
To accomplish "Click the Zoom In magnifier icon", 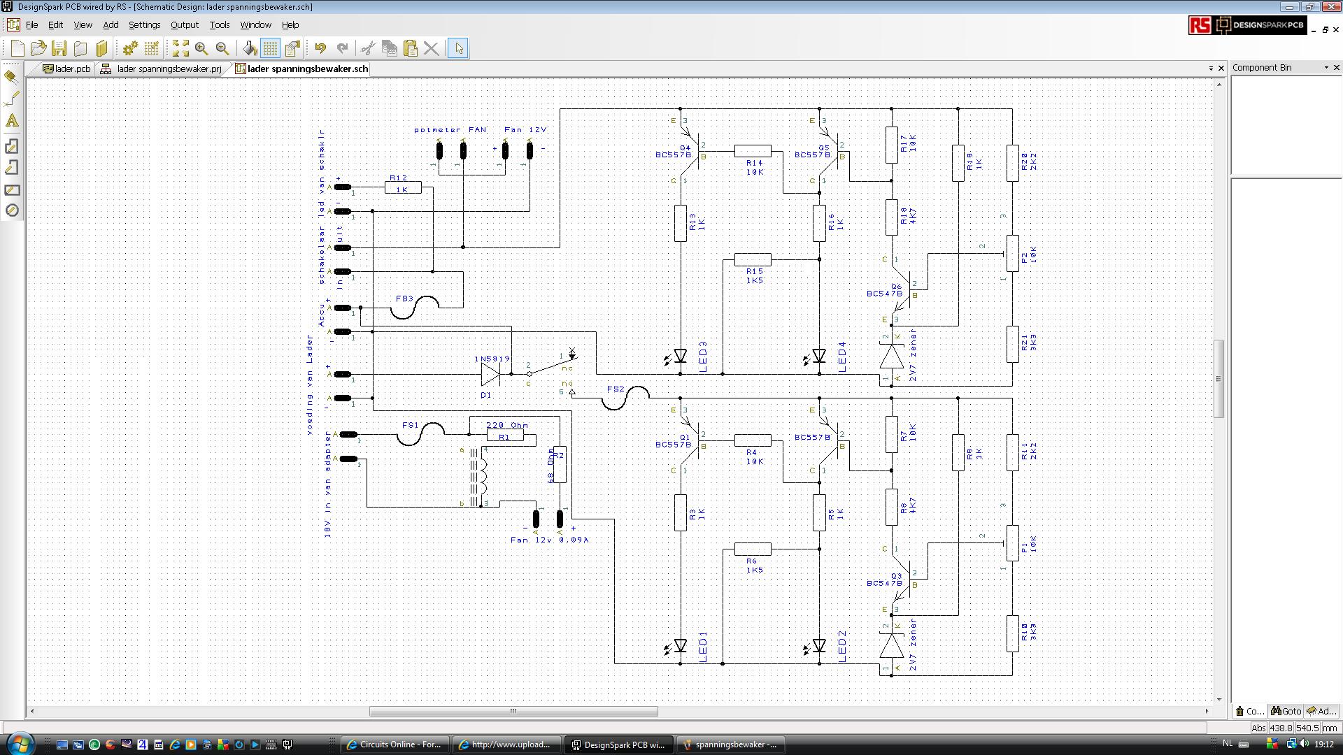I will [201, 48].
